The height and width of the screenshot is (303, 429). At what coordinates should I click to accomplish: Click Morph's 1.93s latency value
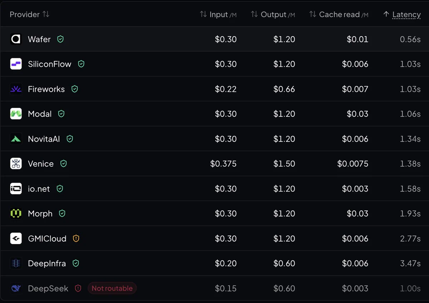tap(410, 213)
